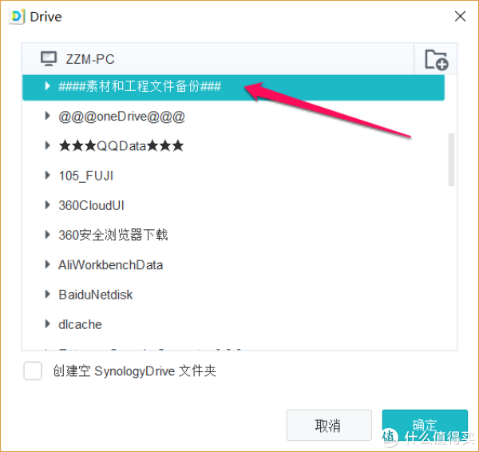Expand the AliWorkbenchData folder arrow

pos(48,265)
